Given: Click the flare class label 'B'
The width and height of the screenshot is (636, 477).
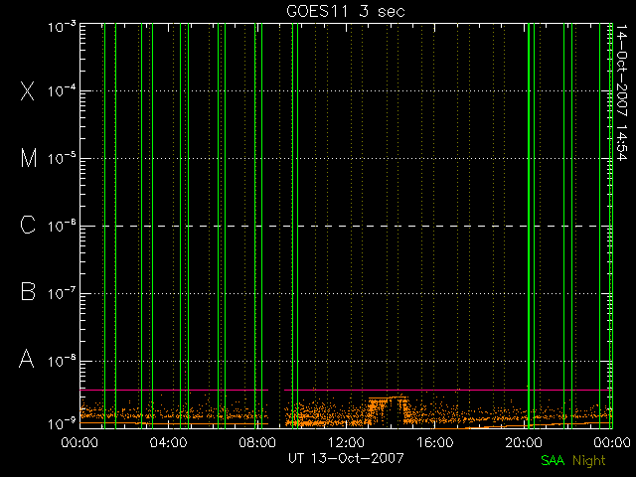Looking at the screenshot, I should tap(28, 291).
